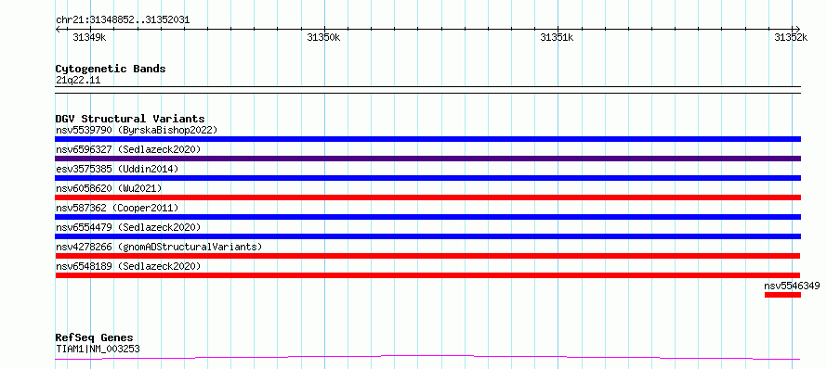Open nsv5539790 (ByrskaBishop2022) label
This screenshot has width=827, height=369.
137,130
